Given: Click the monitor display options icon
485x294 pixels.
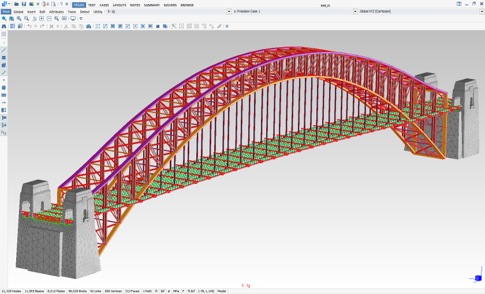Looking at the screenshot, I should [73, 18].
